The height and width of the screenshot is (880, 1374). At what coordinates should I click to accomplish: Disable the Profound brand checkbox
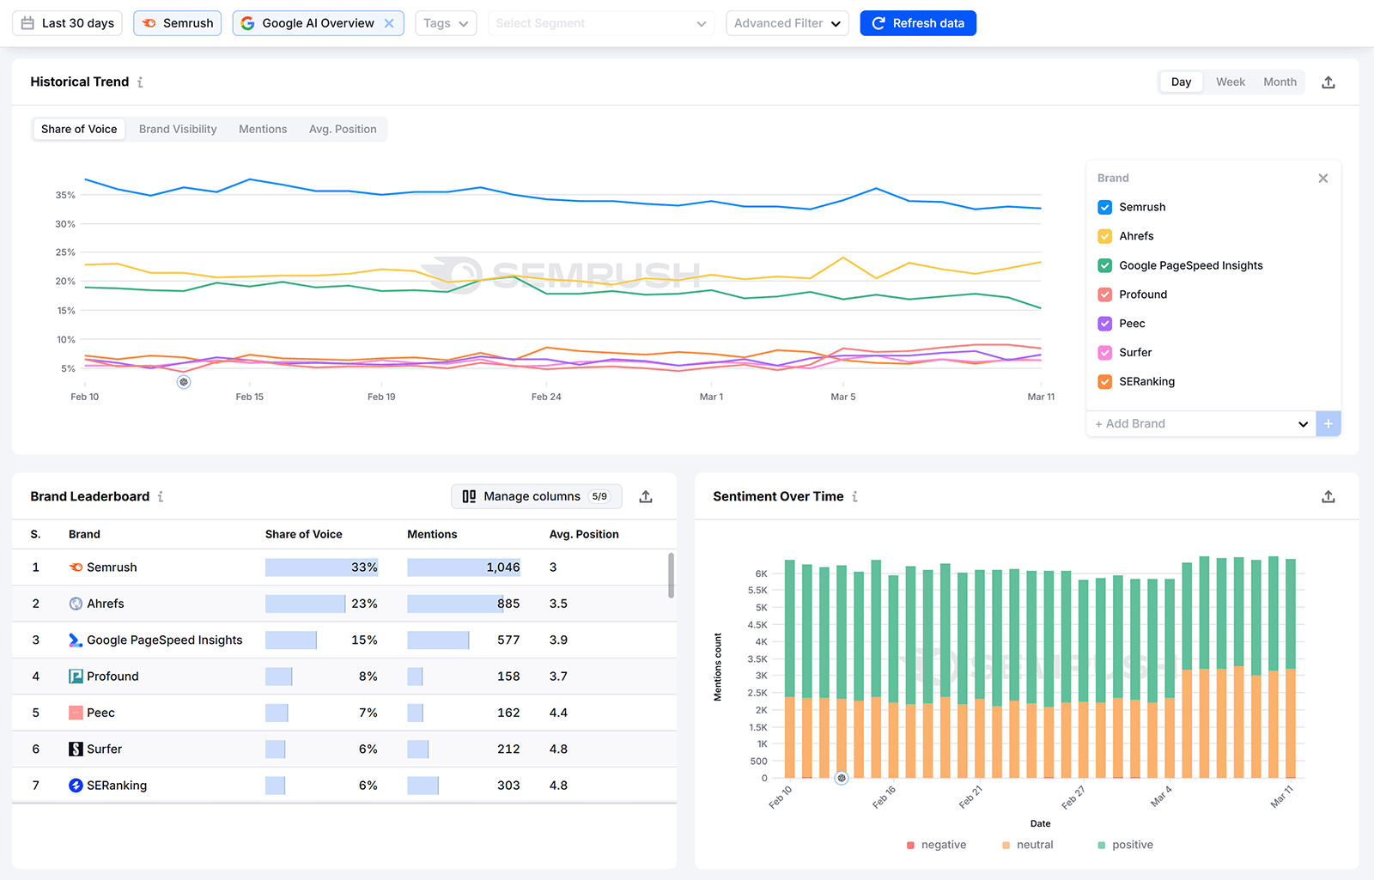(1104, 294)
